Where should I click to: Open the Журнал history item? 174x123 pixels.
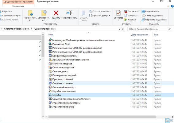point(130,20)
